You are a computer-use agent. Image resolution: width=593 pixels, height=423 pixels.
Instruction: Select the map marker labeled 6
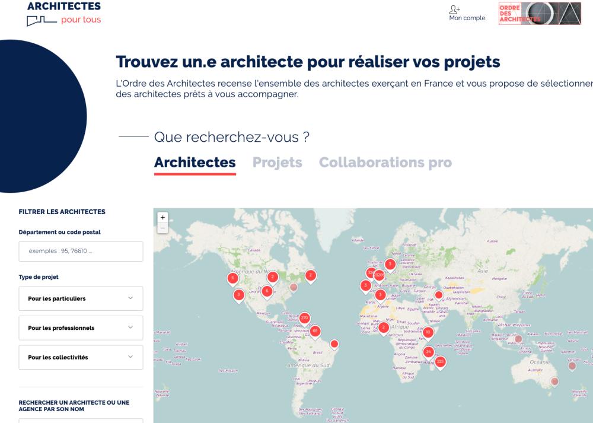(x=267, y=292)
